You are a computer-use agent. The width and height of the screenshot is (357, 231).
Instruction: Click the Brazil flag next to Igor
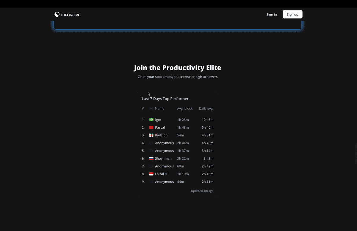(151, 120)
